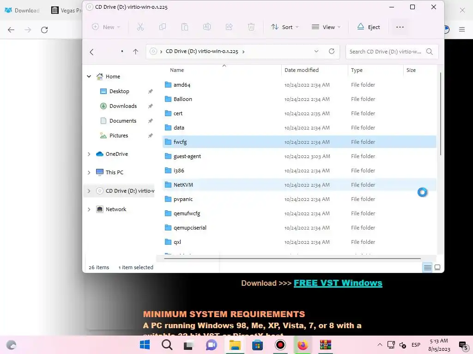This screenshot has width=473, height=354.
Task: Open the See more (three dots) menu
Action: pyautogui.click(x=400, y=27)
